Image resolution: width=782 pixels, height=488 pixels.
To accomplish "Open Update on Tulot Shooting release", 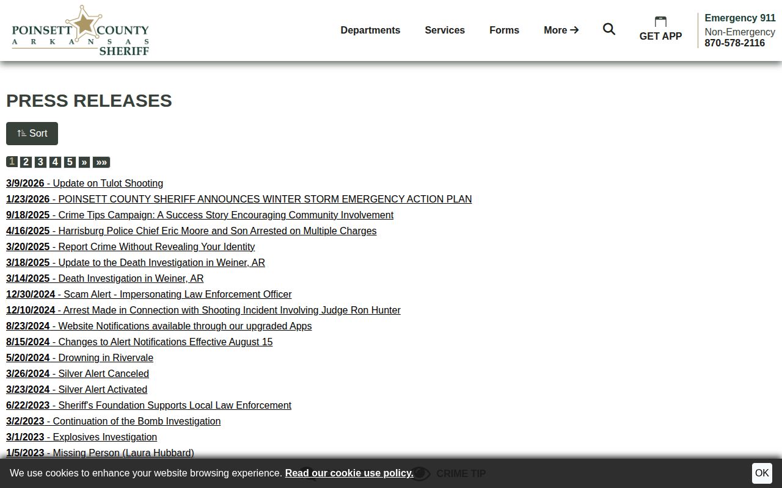I will (x=84, y=183).
